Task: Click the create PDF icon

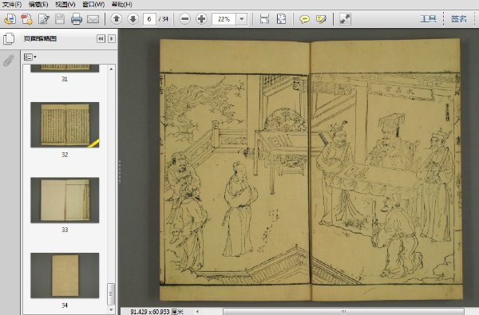Action: click(x=26, y=19)
